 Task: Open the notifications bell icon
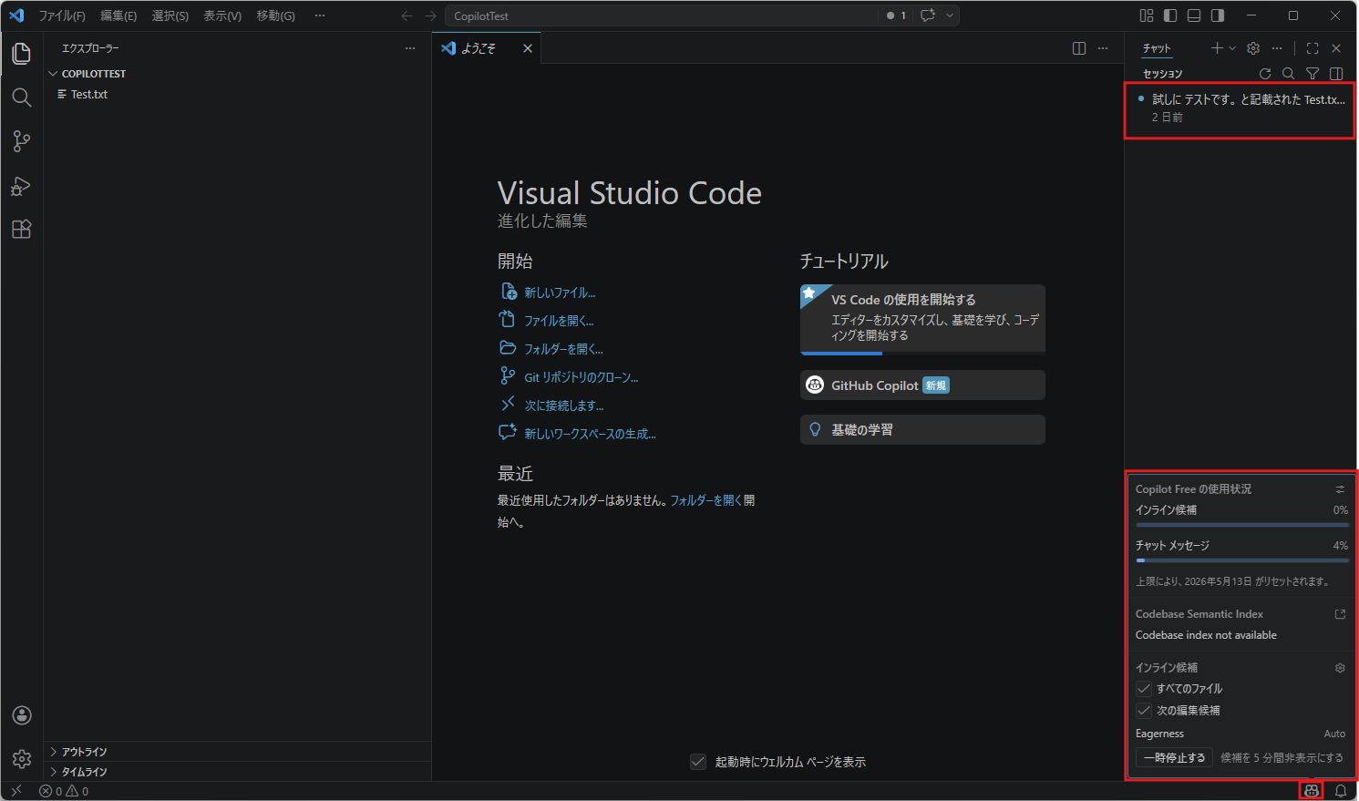pyautogui.click(x=1341, y=791)
